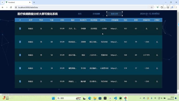Viewport: 179px width, 101px height.
Task: Click the row number 5 badge
Action: [20, 81]
